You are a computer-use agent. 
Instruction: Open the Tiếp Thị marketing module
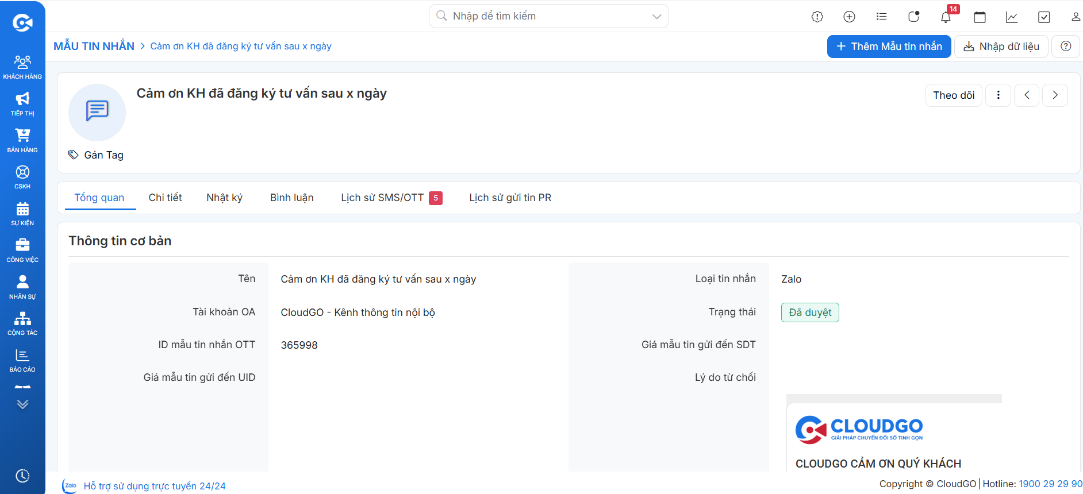point(22,104)
